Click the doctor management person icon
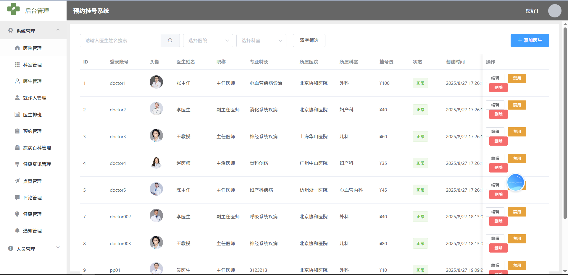The height and width of the screenshot is (275, 568). 17,81
